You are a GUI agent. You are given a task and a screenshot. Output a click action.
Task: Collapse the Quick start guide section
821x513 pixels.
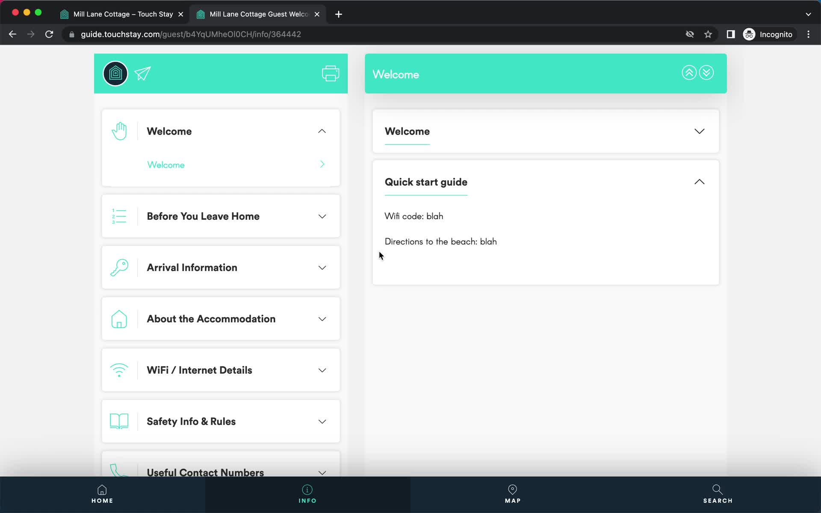click(x=699, y=181)
